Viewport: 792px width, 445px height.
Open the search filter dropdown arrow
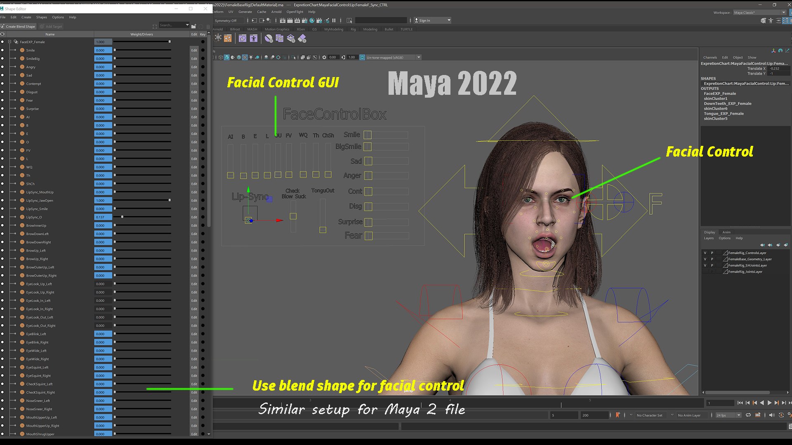(187, 25)
